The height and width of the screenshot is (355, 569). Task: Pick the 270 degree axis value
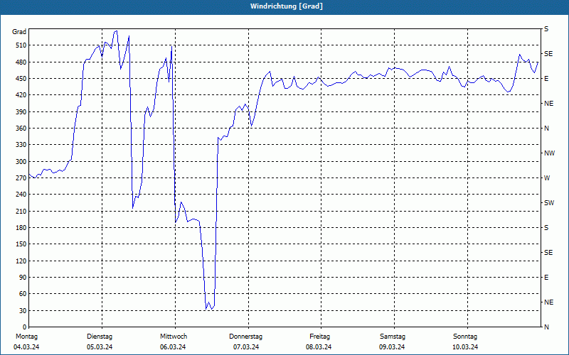[x=21, y=178]
